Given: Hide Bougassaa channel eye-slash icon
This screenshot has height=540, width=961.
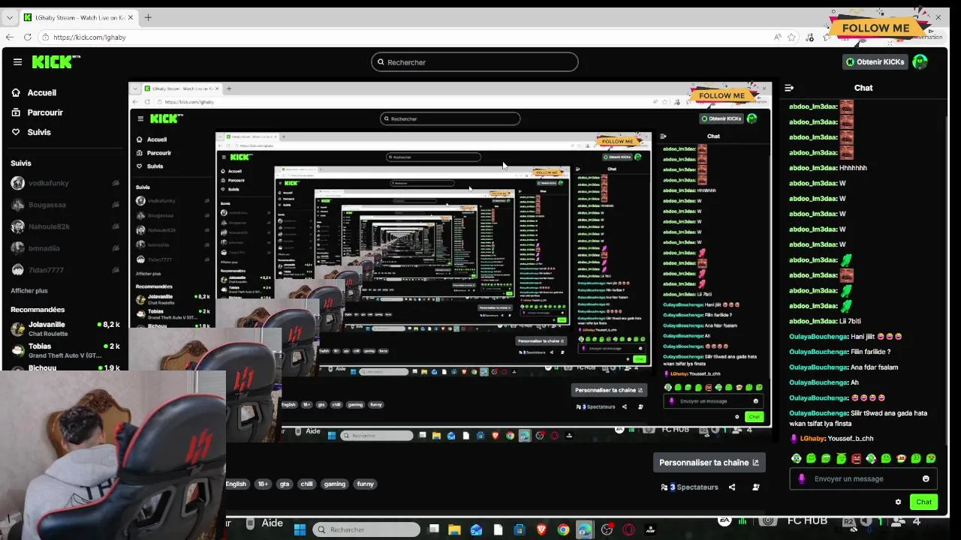Looking at the screenshot, I should coord(116,205).
